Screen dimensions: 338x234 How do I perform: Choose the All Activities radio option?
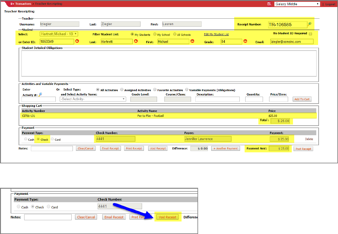(98, 90)
